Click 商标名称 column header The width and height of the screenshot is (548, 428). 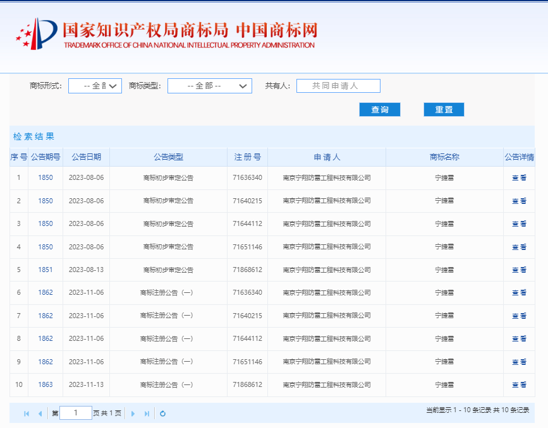tap(444, 157)
